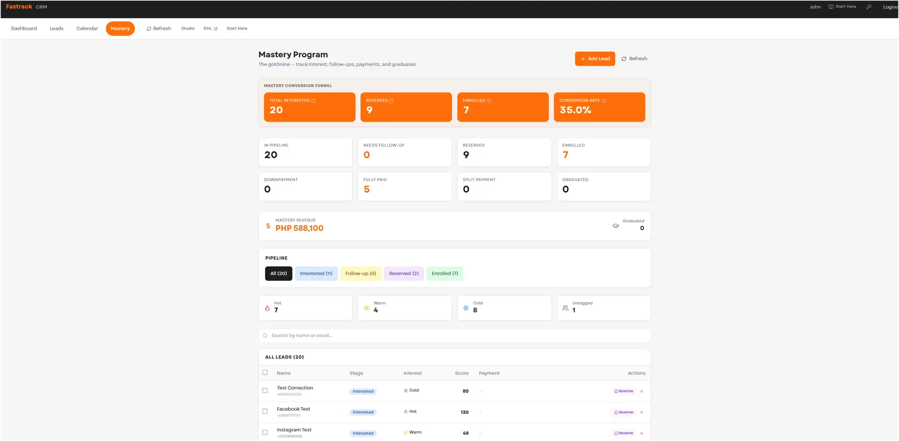Go to the Leads tab
This screenshot has width=899, height=441.
pyautogui.click(x=56, y=29)
